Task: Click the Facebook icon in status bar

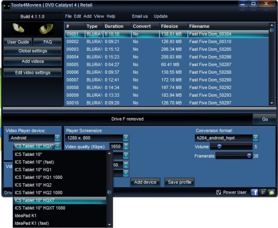Action: [x=255, y=192]
